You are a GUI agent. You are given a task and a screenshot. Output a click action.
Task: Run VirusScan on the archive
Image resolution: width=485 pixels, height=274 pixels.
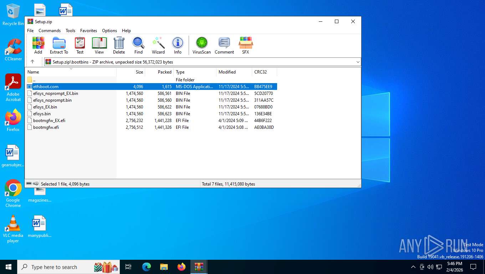tap(201, 45)
